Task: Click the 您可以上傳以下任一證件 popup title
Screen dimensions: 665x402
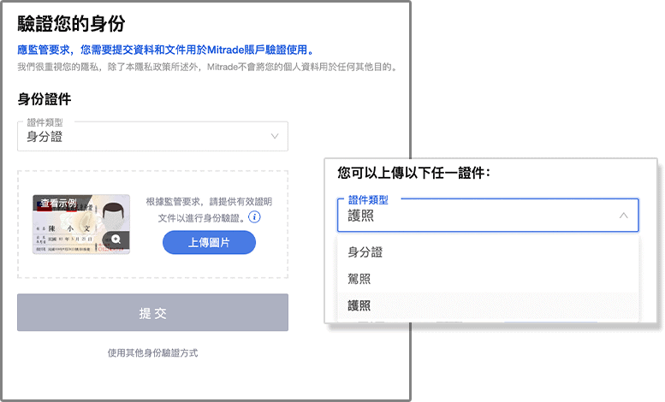Action: point(414,173)
